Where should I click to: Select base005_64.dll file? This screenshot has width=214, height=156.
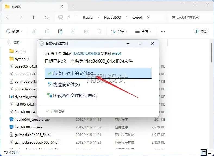click(x=23, y=66)
